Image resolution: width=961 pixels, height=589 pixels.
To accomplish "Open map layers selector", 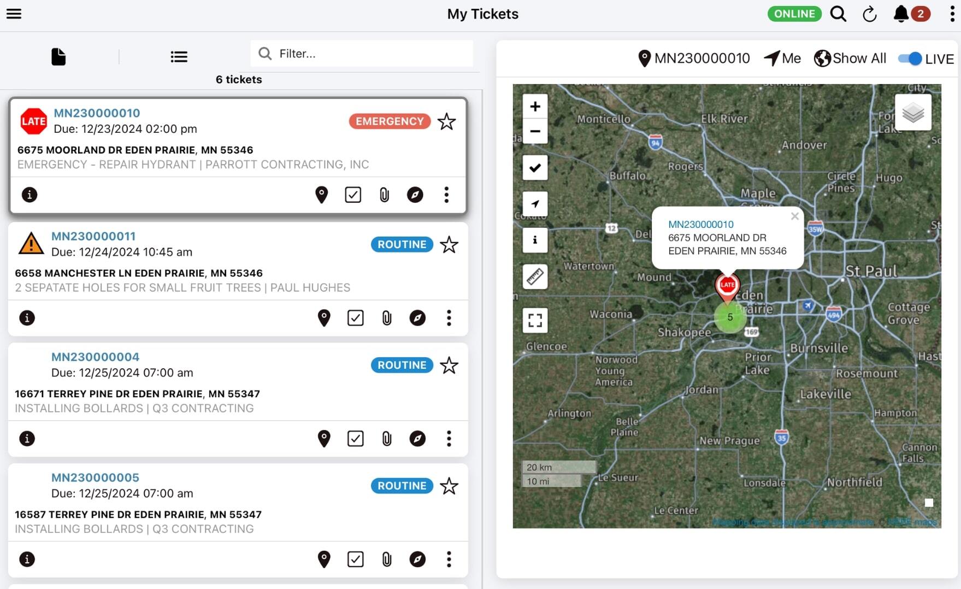I will point(913,113).
